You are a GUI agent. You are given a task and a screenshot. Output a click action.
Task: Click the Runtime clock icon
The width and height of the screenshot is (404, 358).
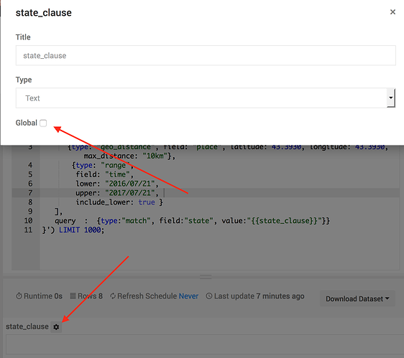(x=19, y=296)
